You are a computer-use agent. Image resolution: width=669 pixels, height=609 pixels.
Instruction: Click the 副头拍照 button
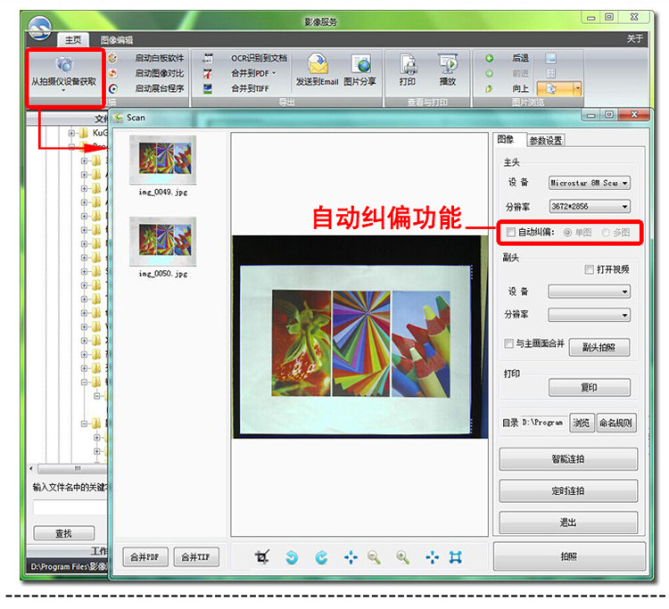(x=599, y=347)
